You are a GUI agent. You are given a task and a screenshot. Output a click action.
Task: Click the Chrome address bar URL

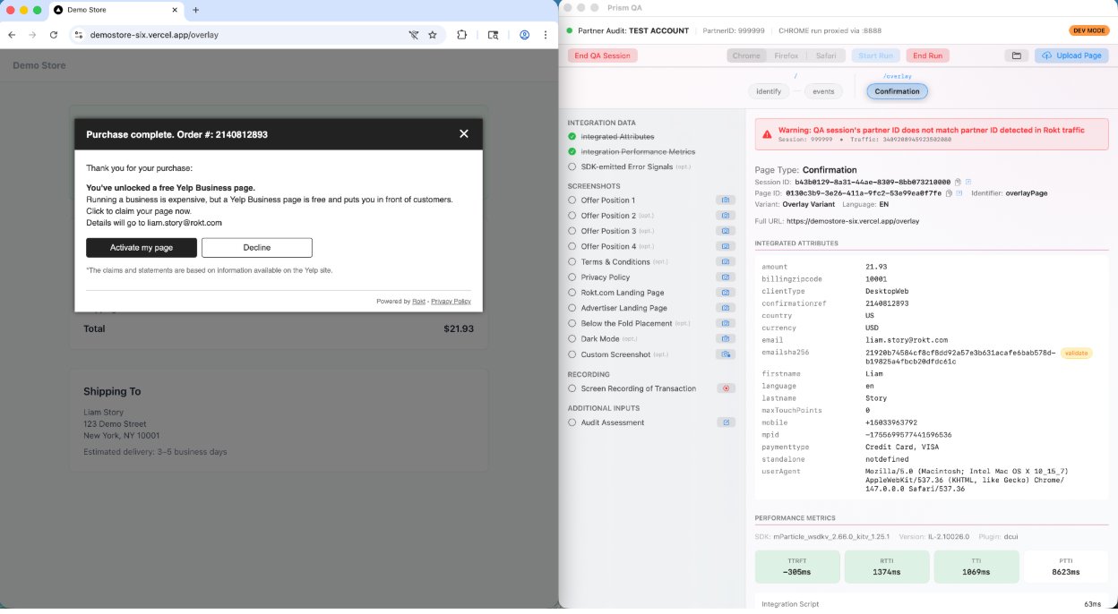pos(154,35)
